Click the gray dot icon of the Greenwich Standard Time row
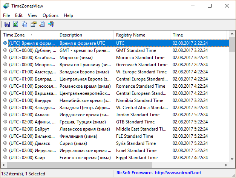Image resolution: width=236 pixels, height=178 pixels. (x=5, y=64)
